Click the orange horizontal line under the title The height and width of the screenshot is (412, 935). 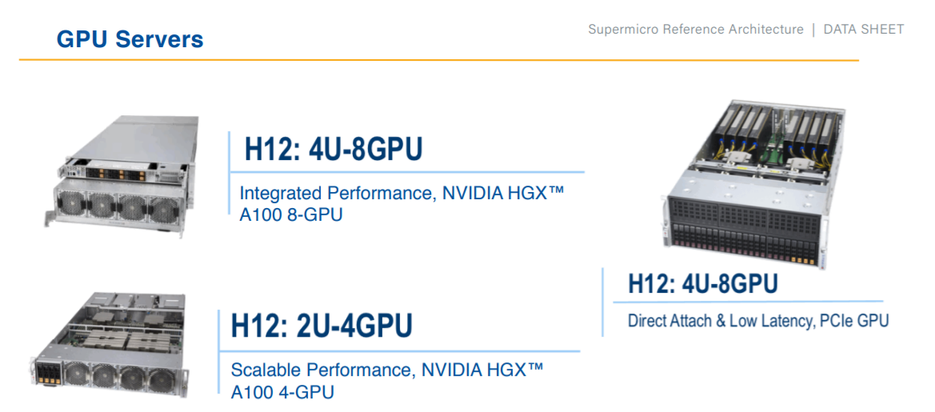click(438, 60)
